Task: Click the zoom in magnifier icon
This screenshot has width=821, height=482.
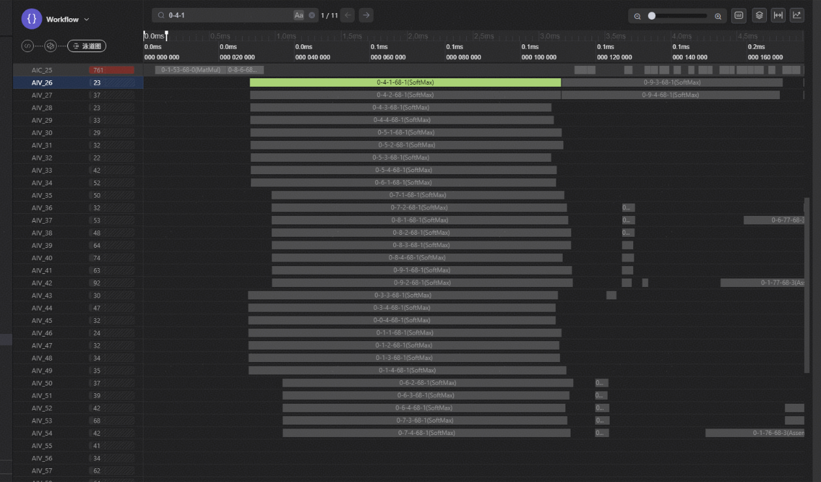Action: tap(718, 16)
